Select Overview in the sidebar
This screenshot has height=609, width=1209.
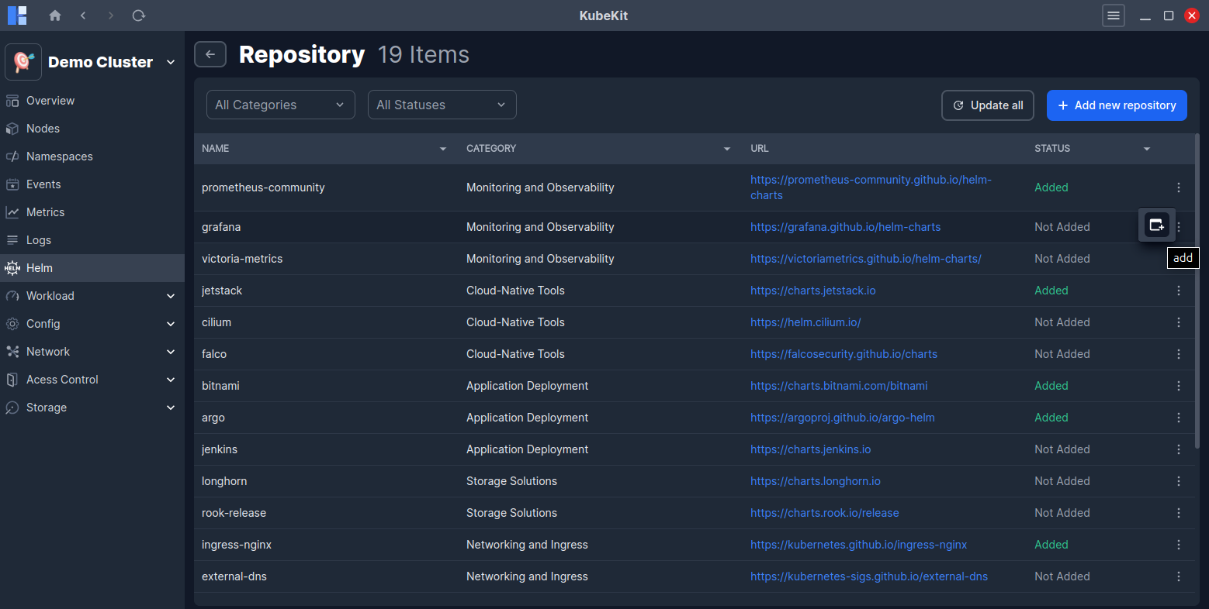12,100
